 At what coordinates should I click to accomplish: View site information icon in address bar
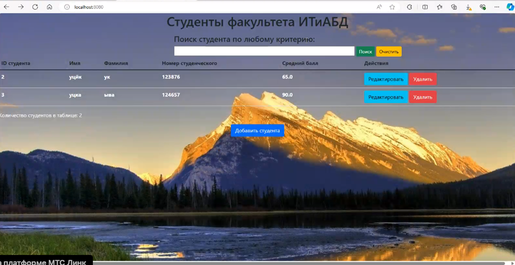tap(67, 7)
